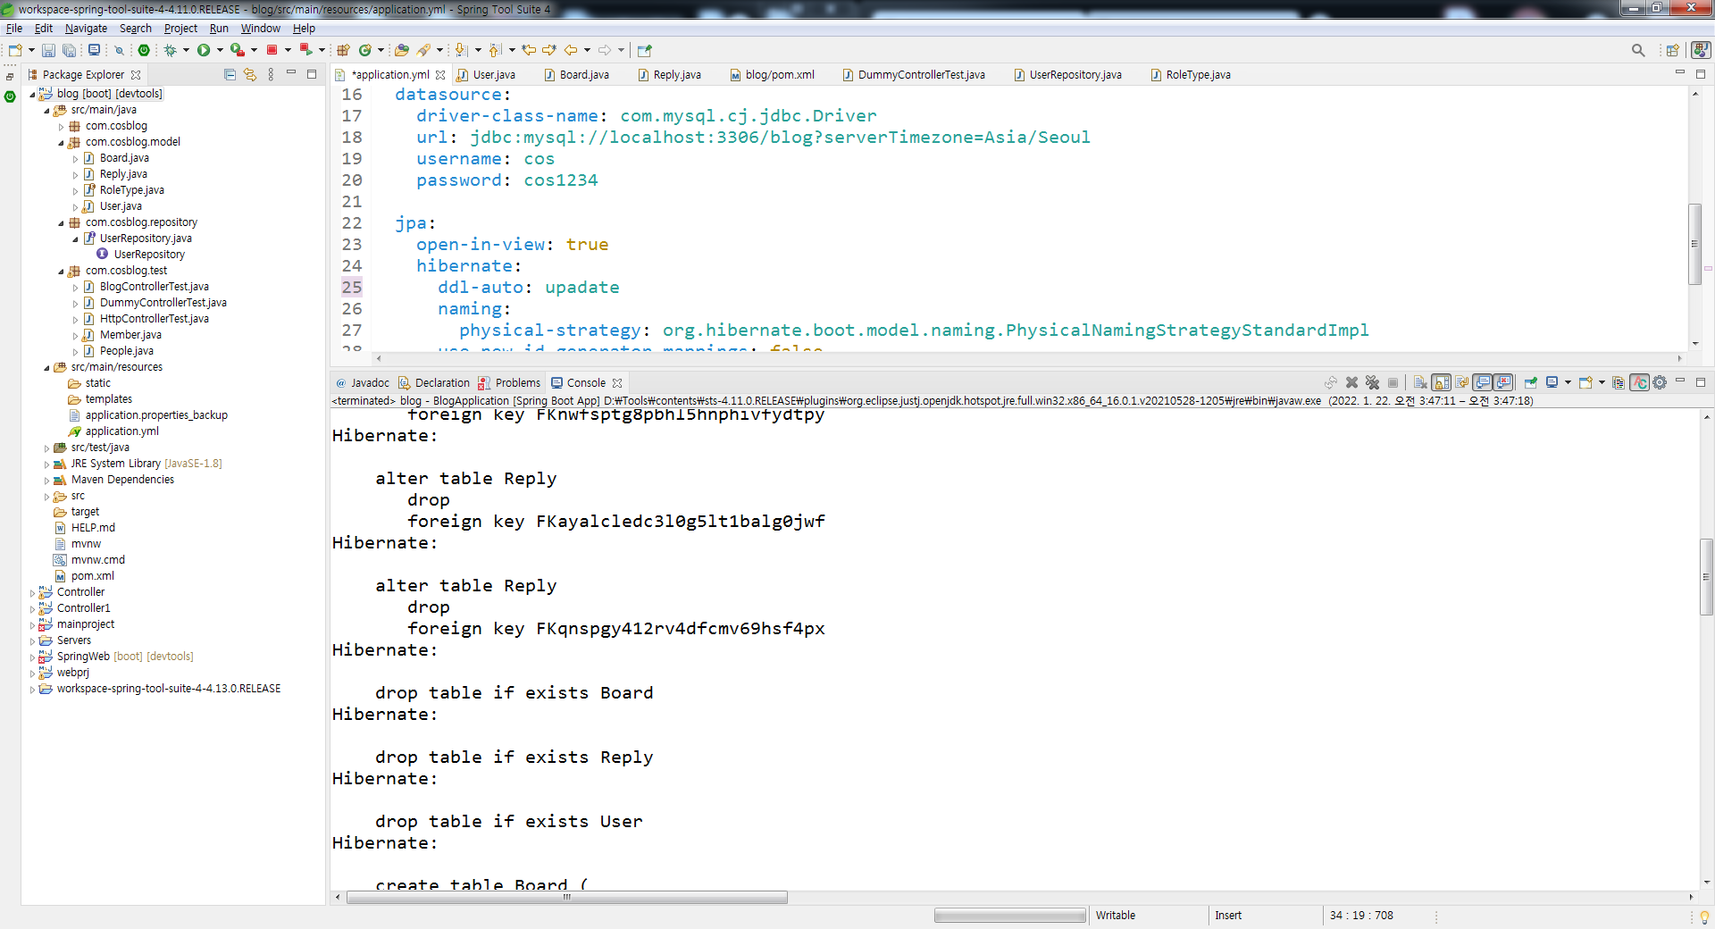1715x929 pixels.
Task: Run the application with green play icon
Action: 204,50
